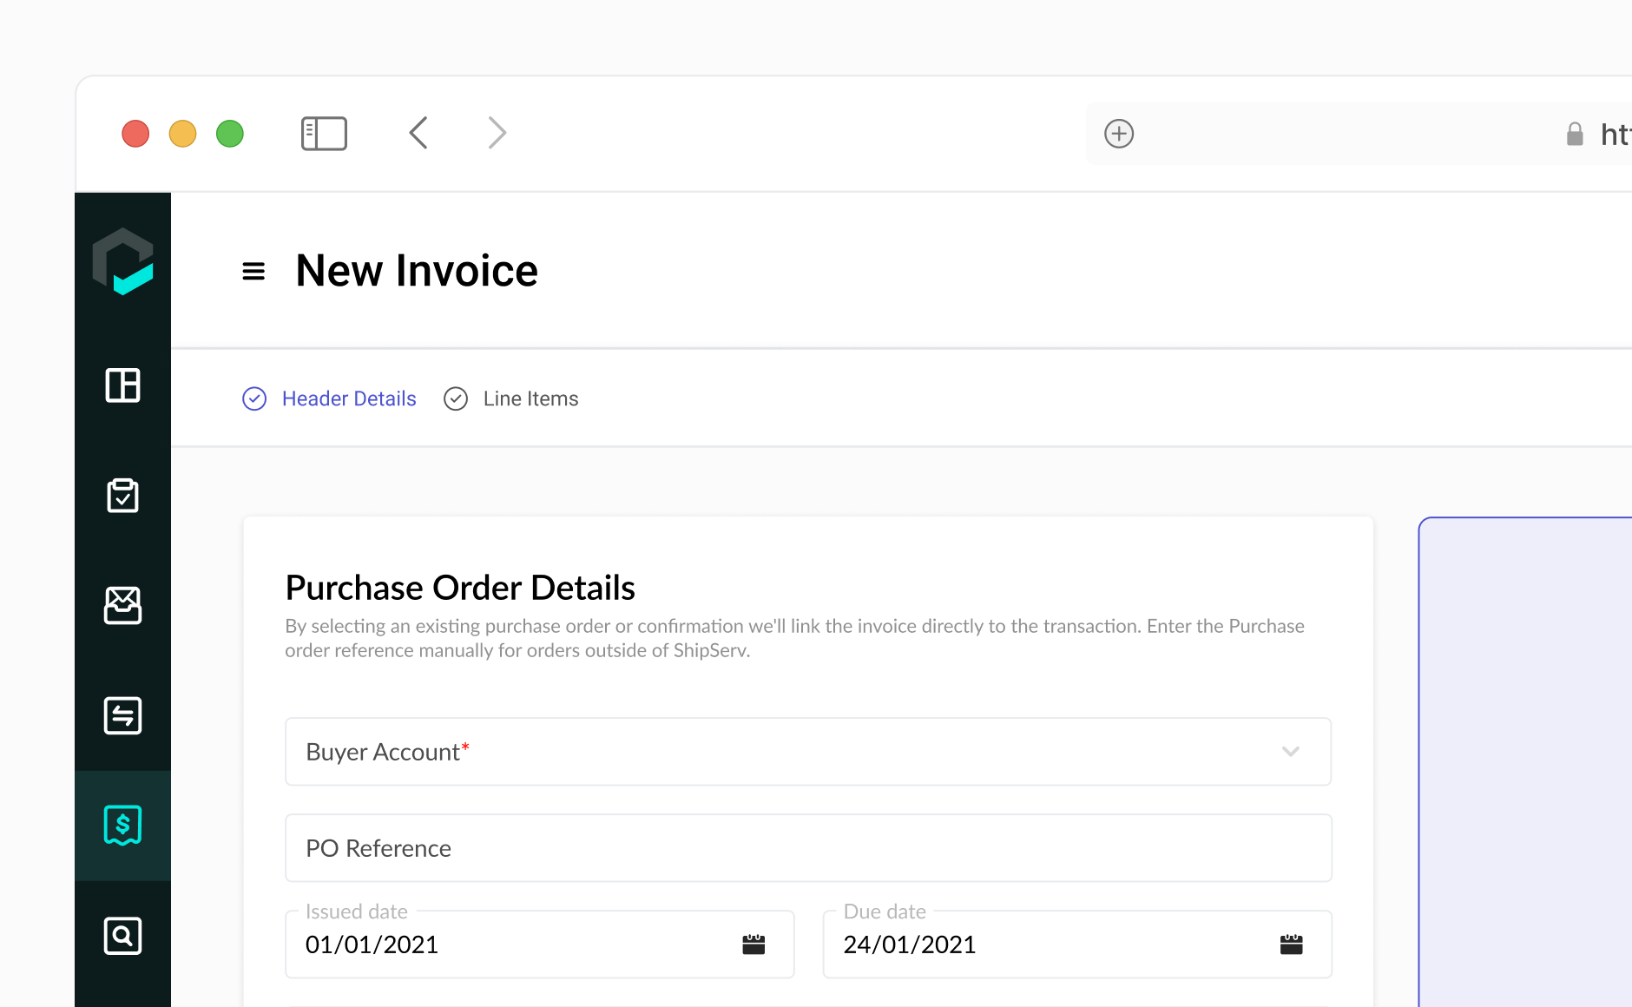Viewport: 1632px width, 1007px height.
Task: Click the New Invoice page title
Action: 417,271
